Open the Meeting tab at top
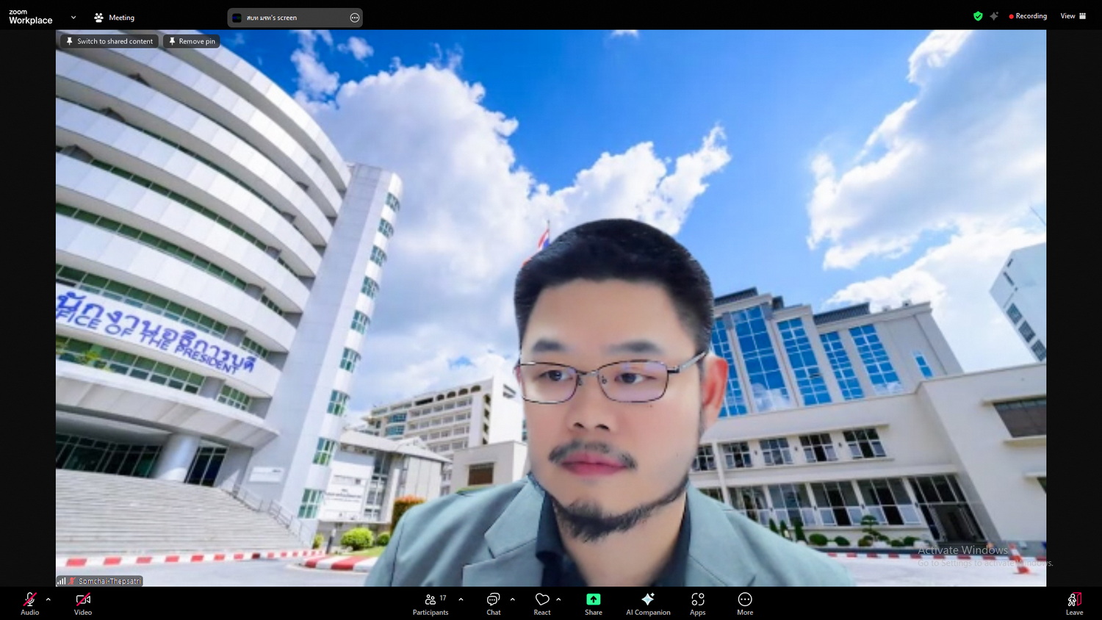The height and width of the screenshot is (620, 1102). [115, 18]
